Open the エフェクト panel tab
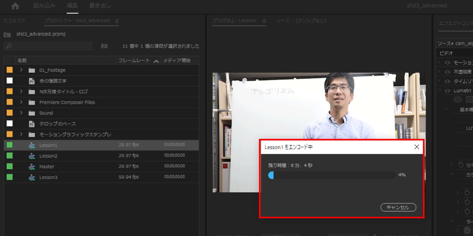Image resolution: width=473 pixels, height=236 pixels. point(15,21)
